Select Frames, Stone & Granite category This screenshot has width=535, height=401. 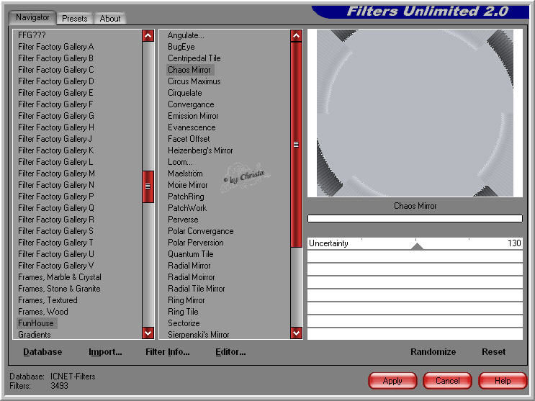59,289
